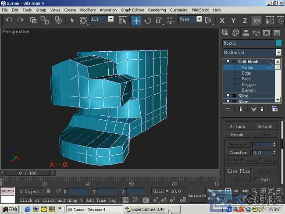Click the Detach button
285x214 pixels.
pos(265,127)
